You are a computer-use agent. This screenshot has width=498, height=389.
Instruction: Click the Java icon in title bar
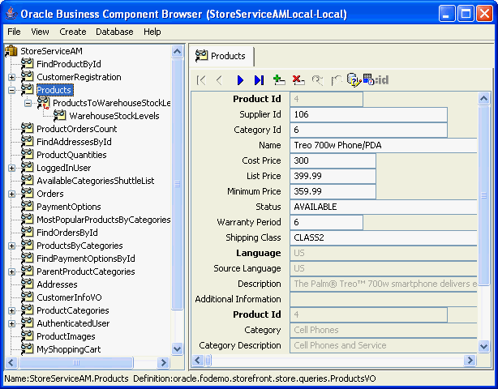click(x=11, y=14)
